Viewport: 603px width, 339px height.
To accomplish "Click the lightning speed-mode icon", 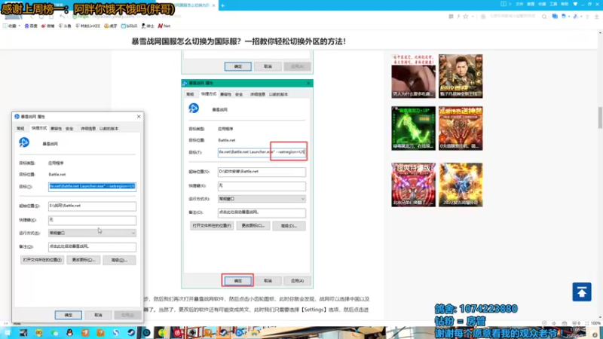I will click(458, 17).
